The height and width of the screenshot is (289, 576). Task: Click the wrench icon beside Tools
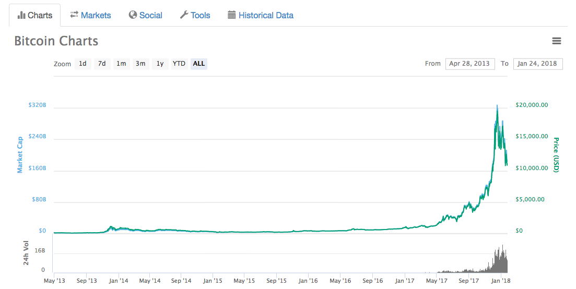pyautogui.click(x=184, y=15)
